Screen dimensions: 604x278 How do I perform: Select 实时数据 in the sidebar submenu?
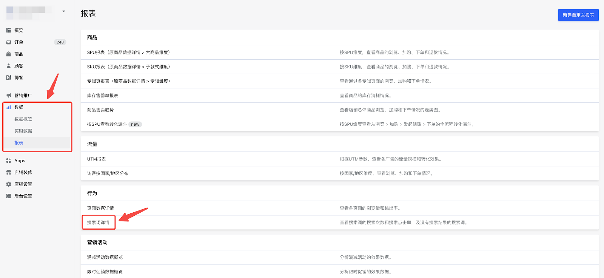pyautogui.click(x=23, y=131)
